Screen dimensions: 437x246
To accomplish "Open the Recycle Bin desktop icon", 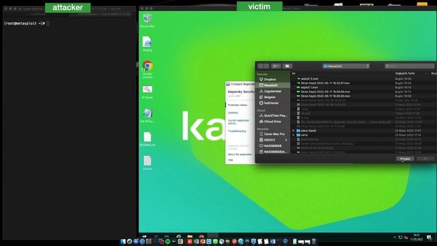I will pos(147,20).
